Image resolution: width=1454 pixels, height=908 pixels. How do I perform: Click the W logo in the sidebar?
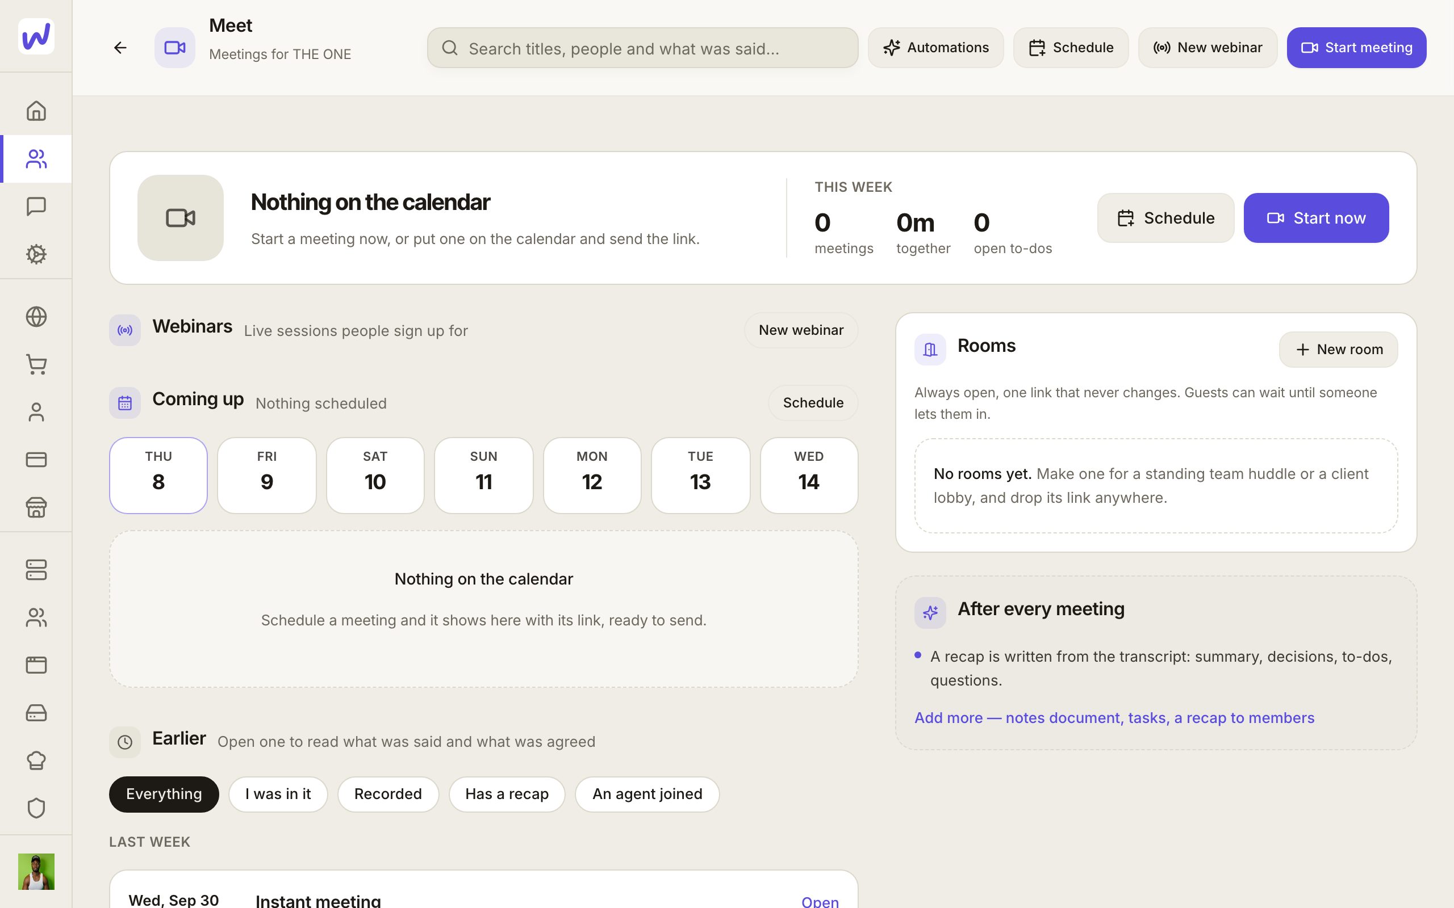tap(36, 36)
